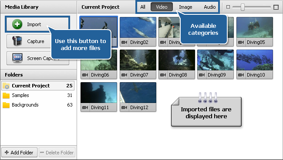
Task: Adjust the thumbnail size slider handle
Action: click(243, 7)
